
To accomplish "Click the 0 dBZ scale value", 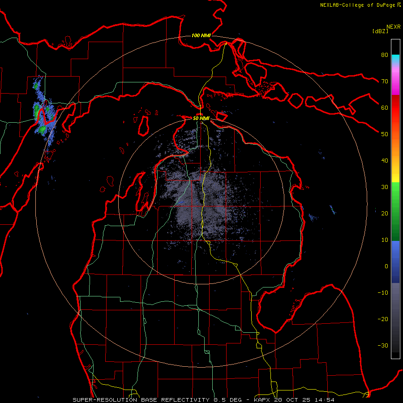I will point(386,266).
